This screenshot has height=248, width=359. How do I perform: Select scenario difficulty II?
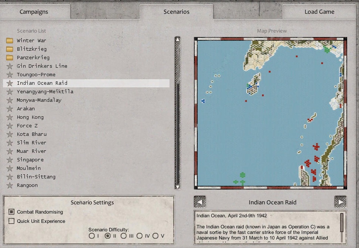click(108, 236)
